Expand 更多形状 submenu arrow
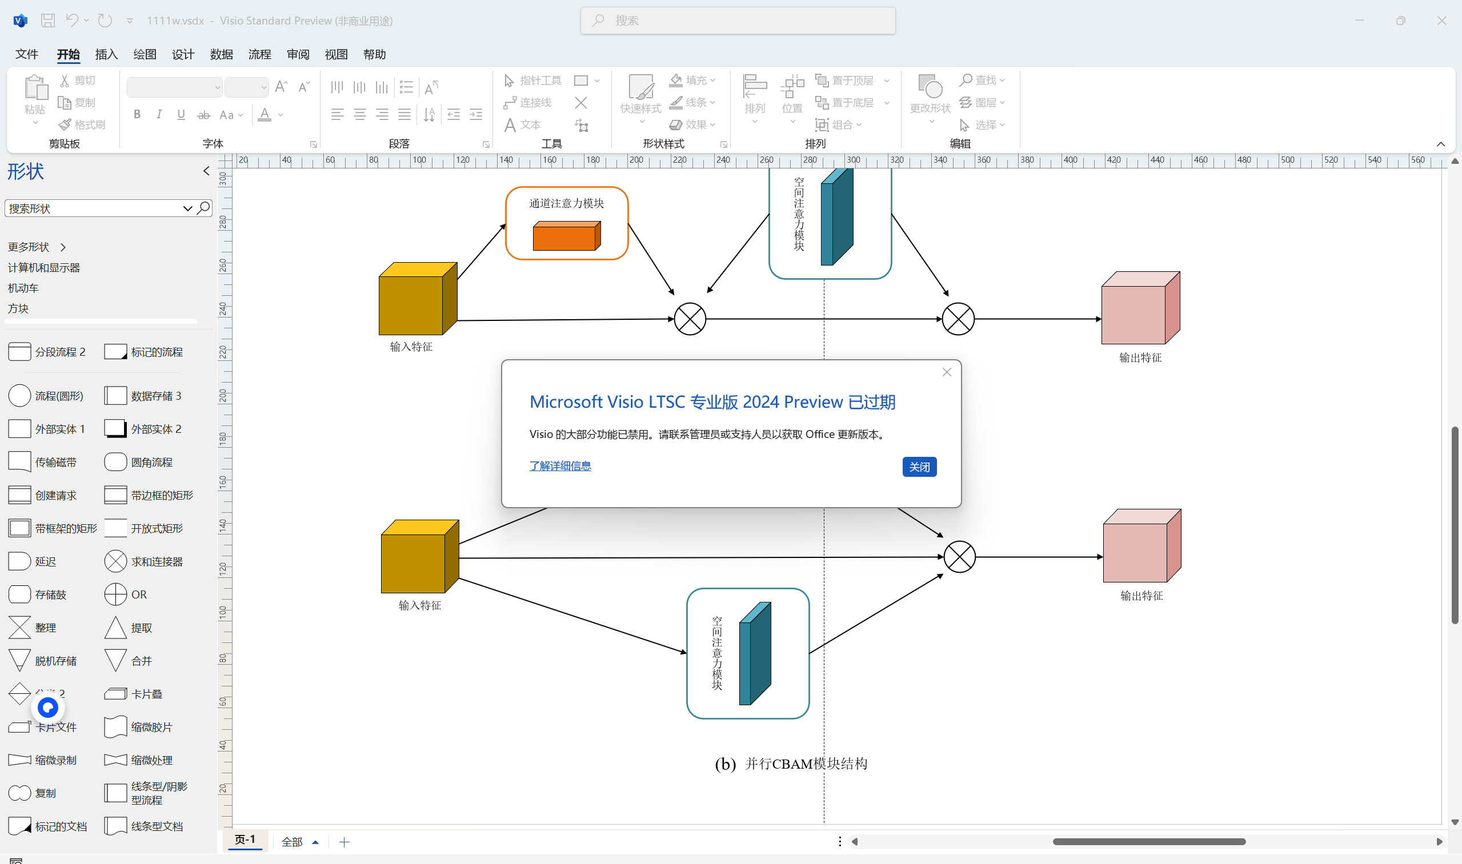 (x=63, y=247)
